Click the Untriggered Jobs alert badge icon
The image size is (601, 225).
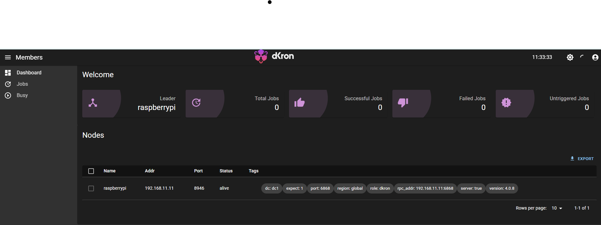(506, 103)
